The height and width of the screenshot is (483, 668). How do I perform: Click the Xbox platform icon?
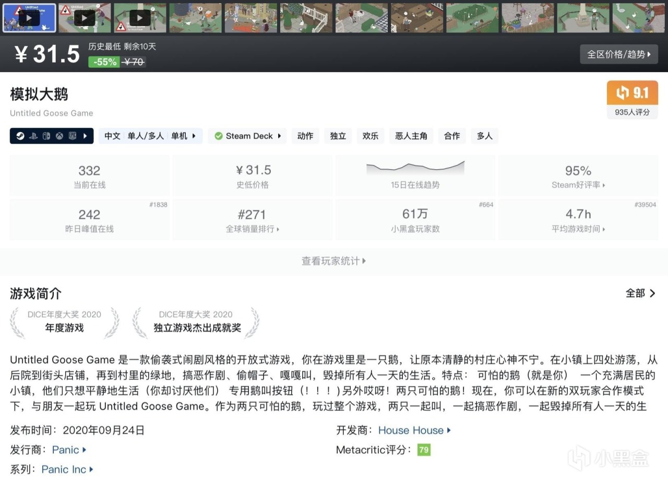coord(60,136)
